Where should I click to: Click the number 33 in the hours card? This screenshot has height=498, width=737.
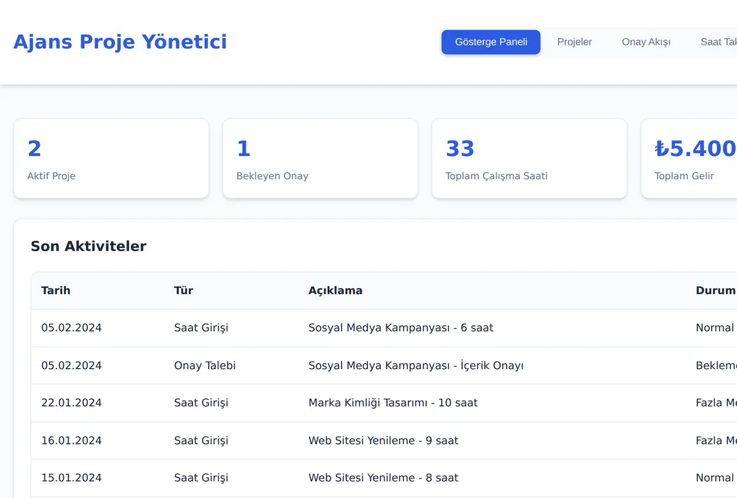(460, 149)
